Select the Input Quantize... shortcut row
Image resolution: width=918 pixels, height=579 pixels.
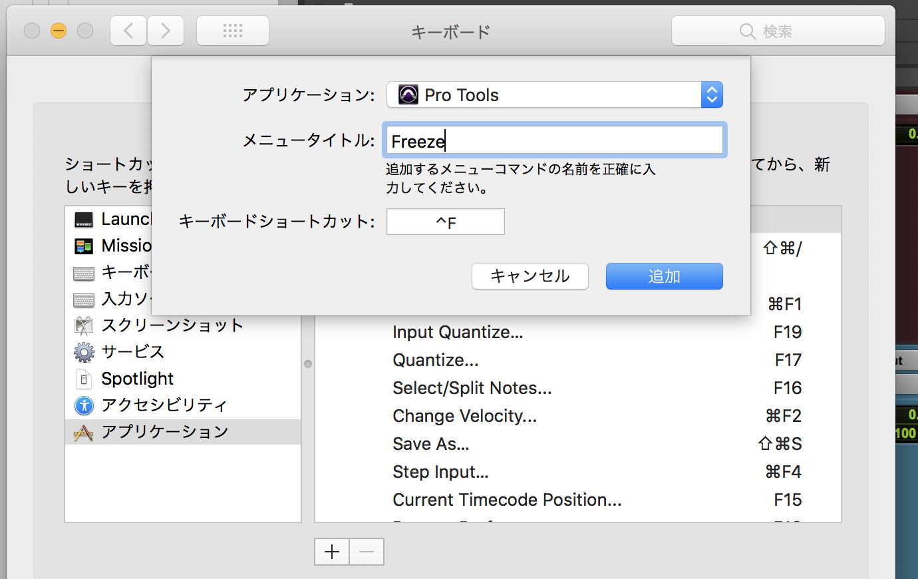tap(577, 332)
